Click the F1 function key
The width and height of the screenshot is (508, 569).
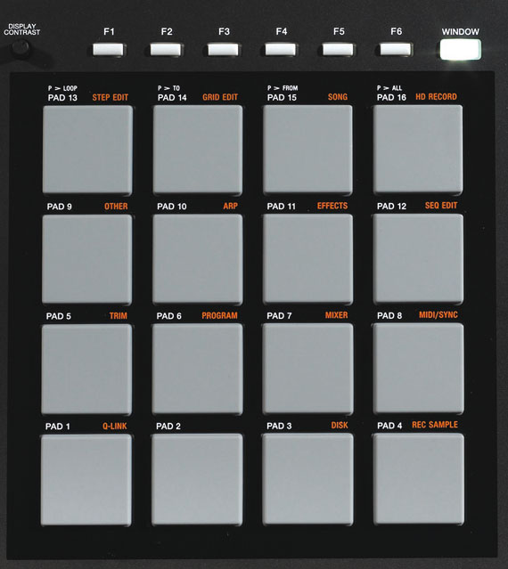click(108, 49)
